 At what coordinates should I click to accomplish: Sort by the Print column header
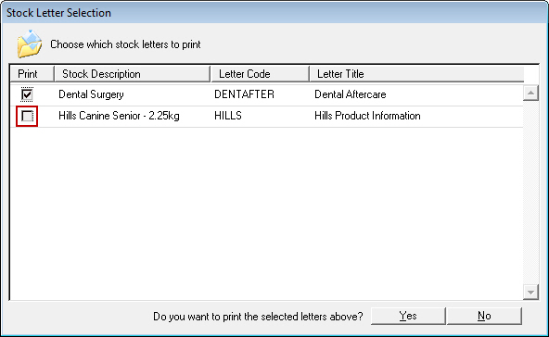pos(32,74)
